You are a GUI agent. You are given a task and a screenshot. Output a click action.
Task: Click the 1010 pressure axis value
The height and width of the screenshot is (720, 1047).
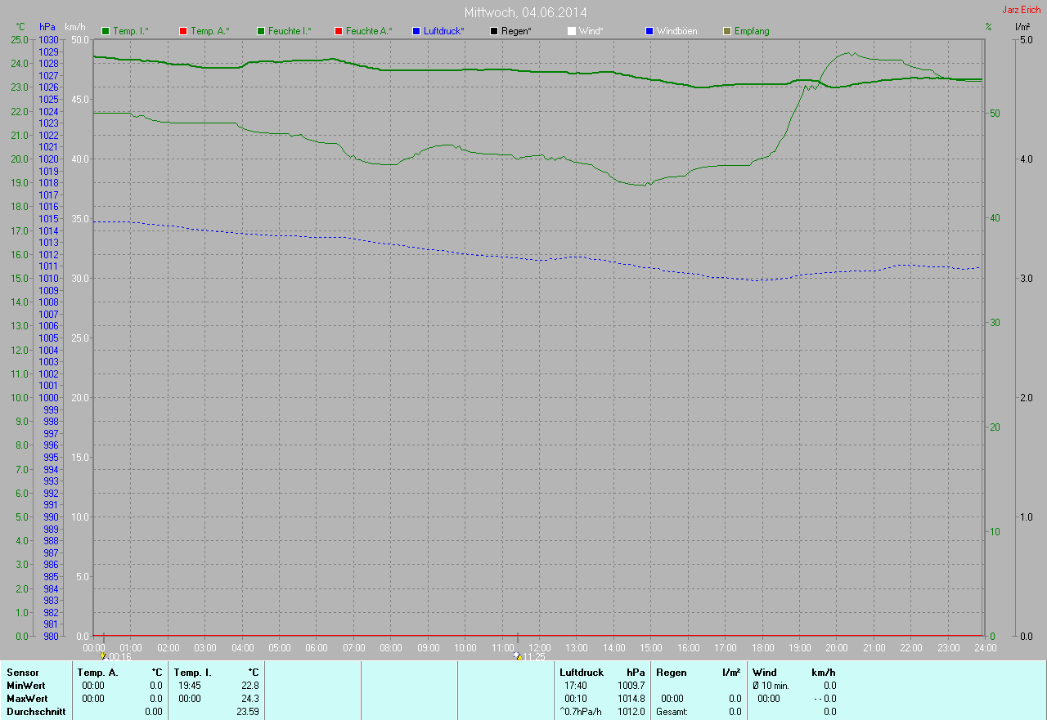coord(48,278)
